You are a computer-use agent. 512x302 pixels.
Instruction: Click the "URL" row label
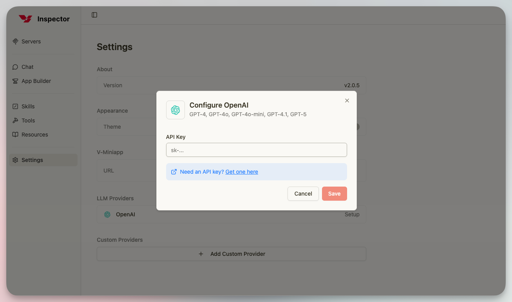[109, 171]
